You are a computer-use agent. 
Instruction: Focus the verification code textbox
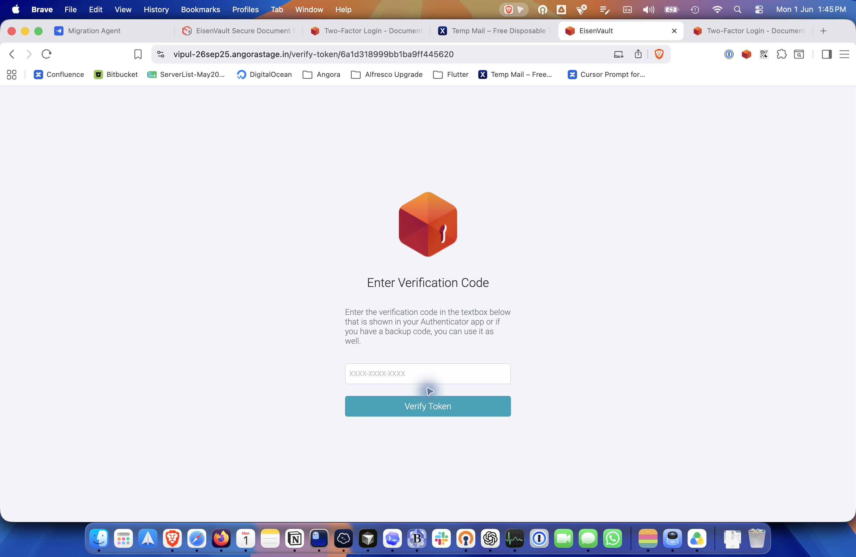pyautogui.click(x=428, y=373)
